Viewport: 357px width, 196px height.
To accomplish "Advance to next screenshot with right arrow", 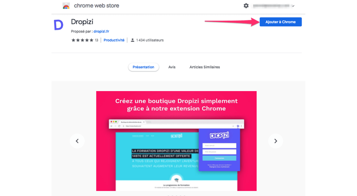I will pyautogui.click(x=275, y=141).
